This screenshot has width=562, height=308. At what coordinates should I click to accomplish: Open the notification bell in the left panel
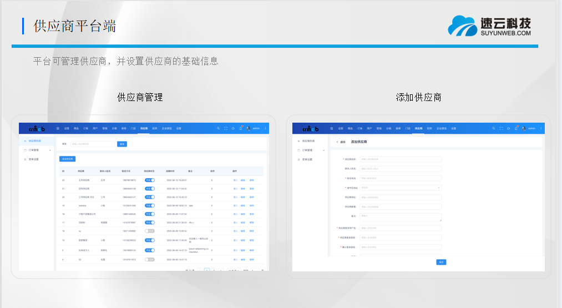[240, 128]
